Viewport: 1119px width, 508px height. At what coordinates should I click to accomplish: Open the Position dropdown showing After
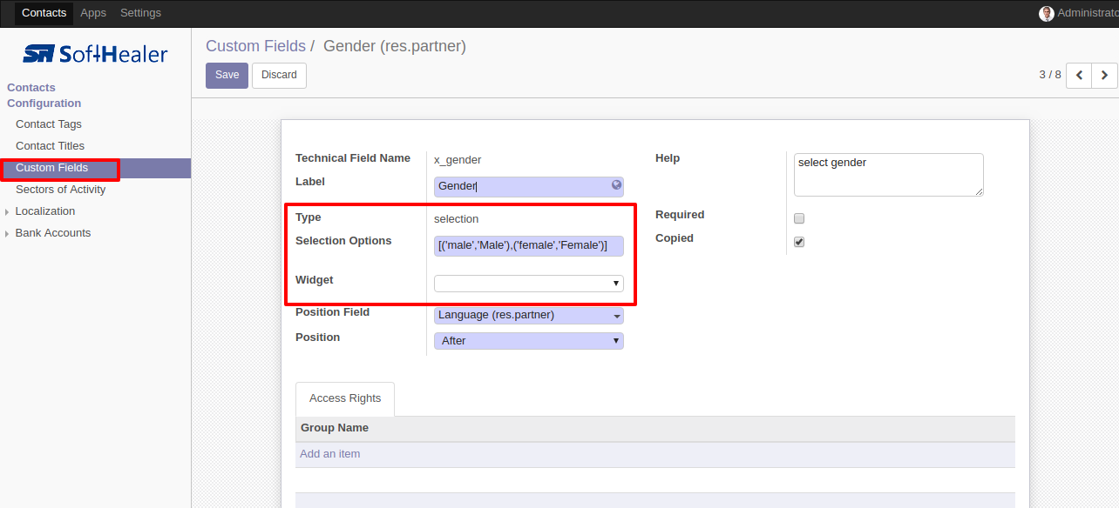[529, 341]
